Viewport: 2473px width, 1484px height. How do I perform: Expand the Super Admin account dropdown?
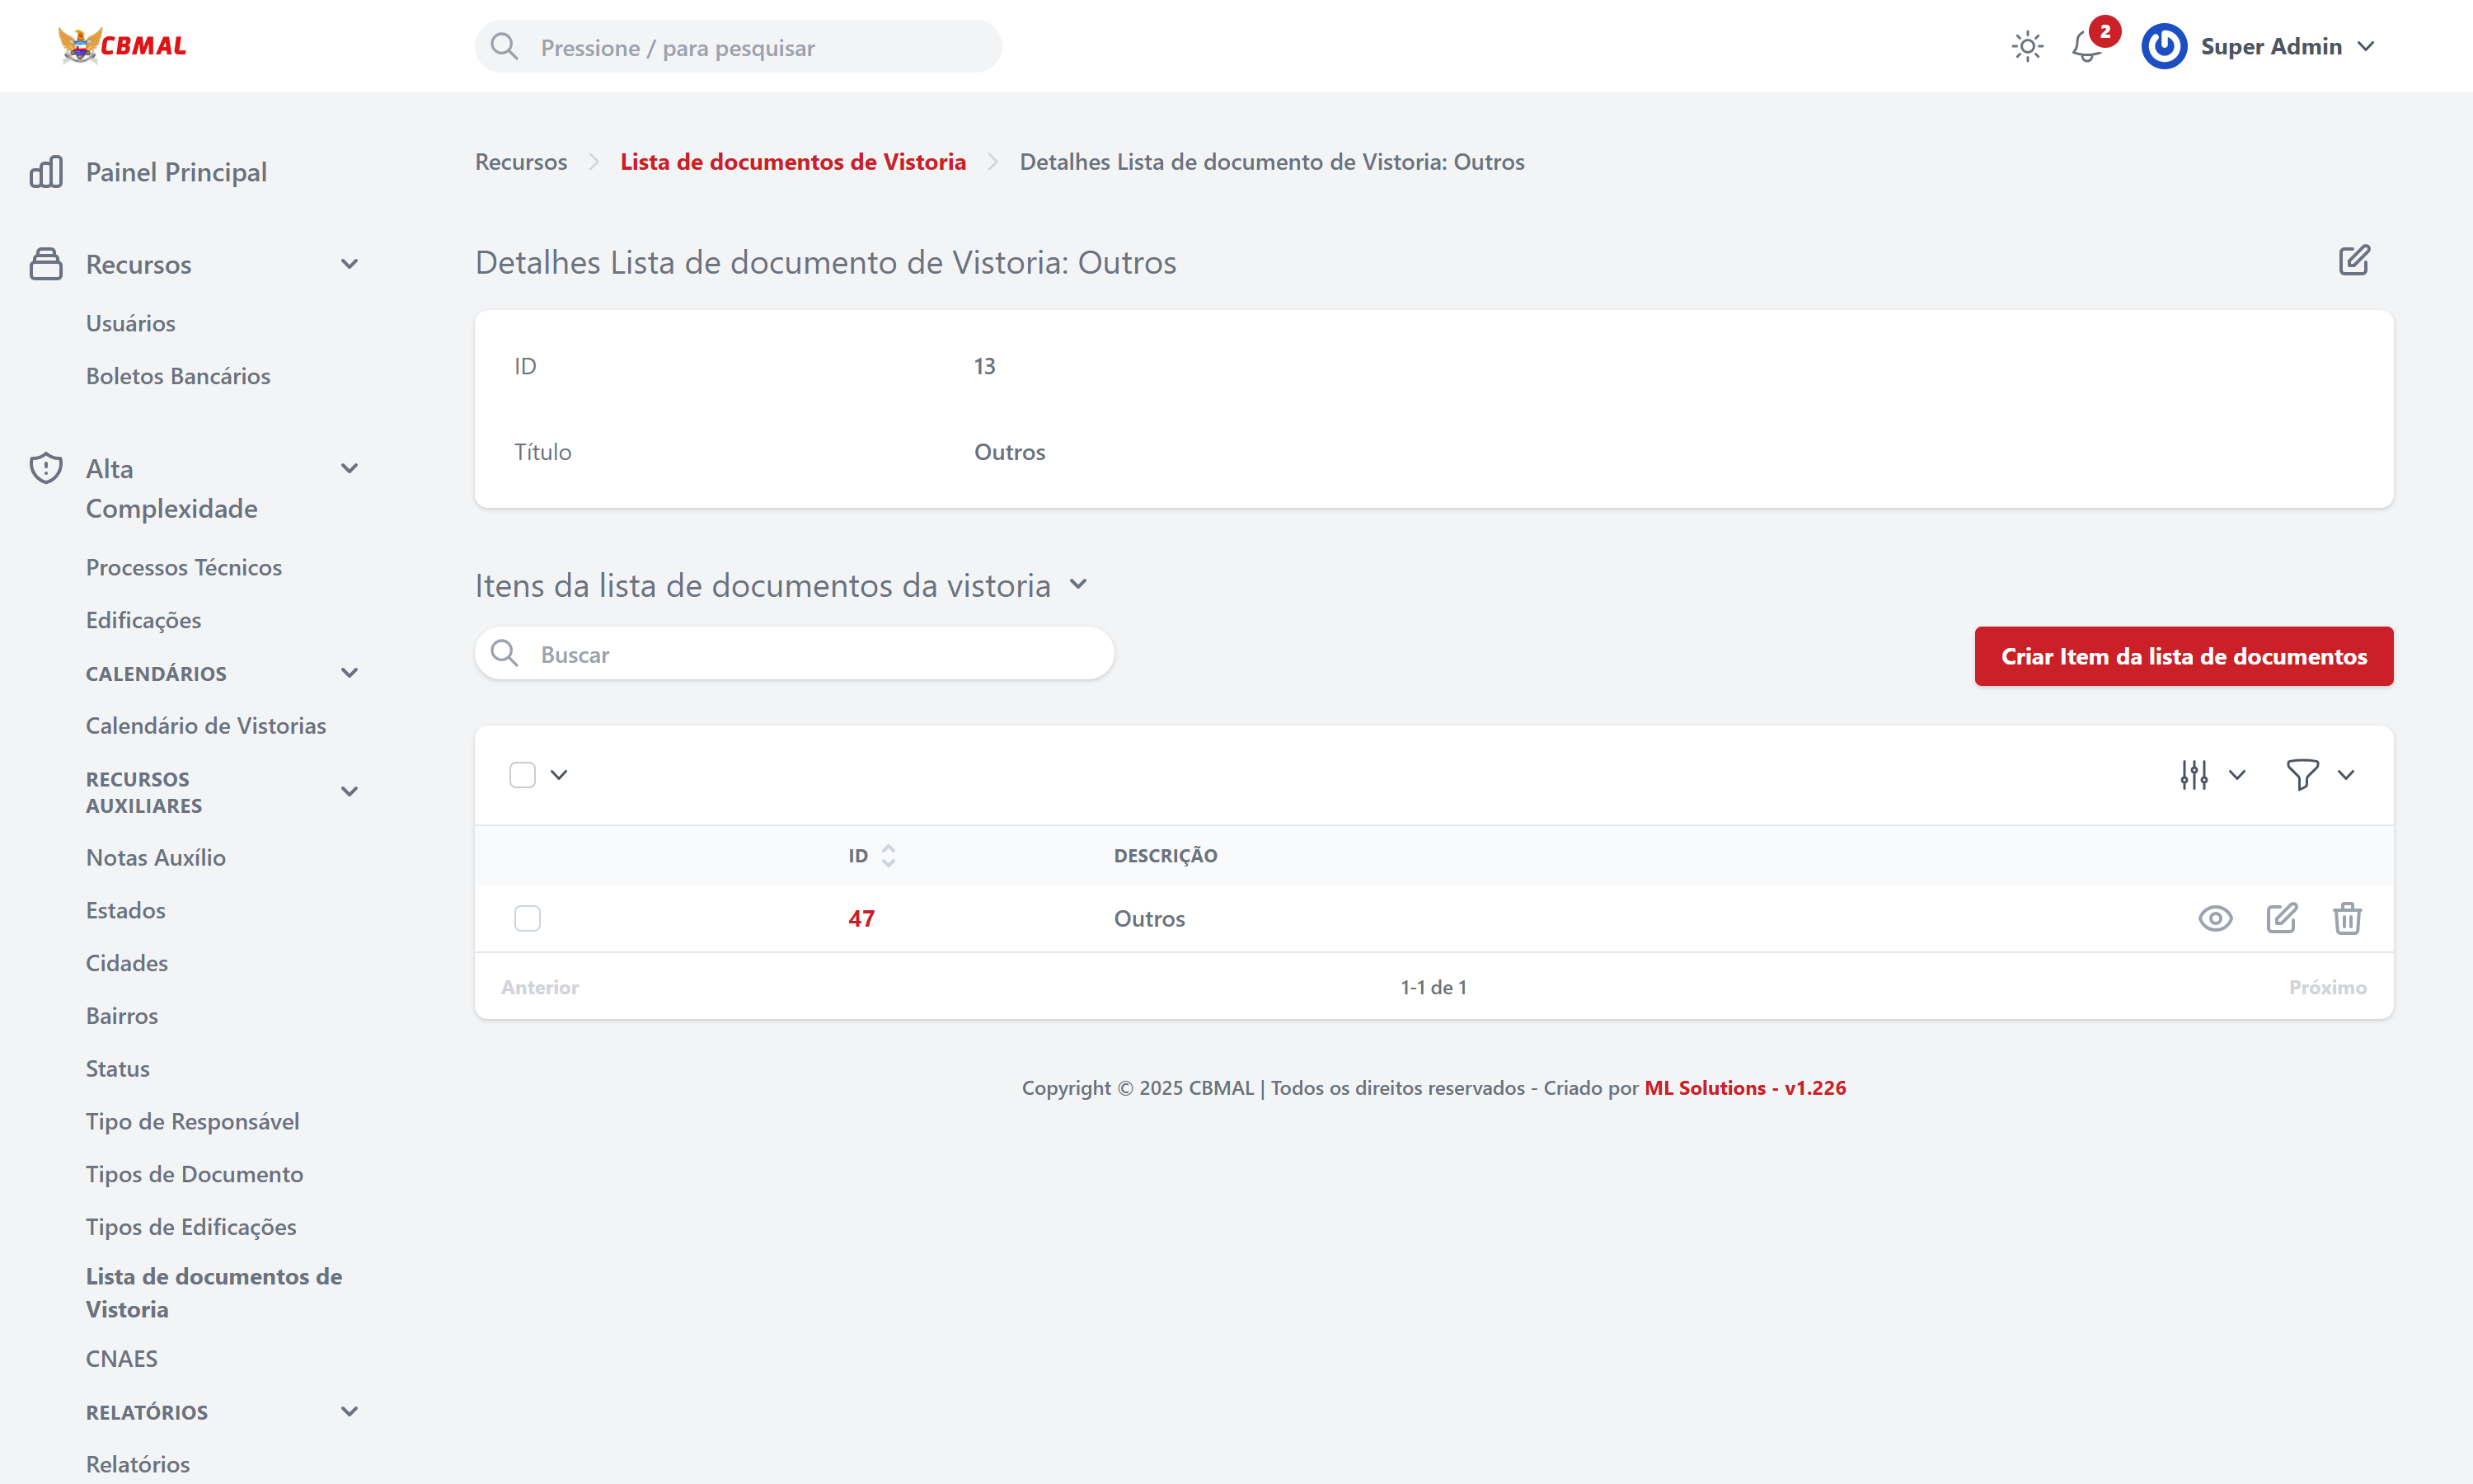click(x=2366, y=46)
